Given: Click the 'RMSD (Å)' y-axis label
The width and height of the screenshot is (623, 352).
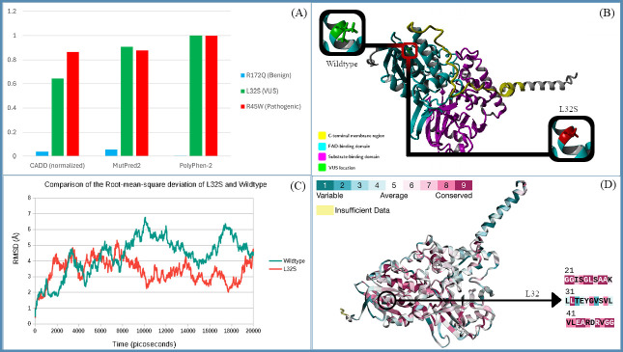Looking at the screenshot, I should pos(15,249).
